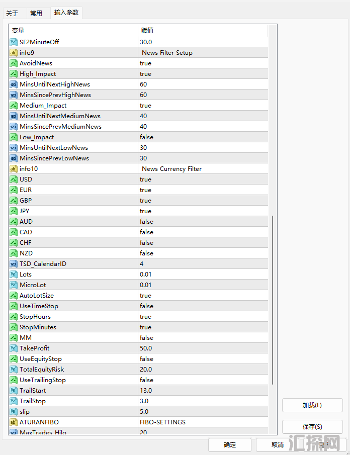Click the 加载(L) button
This screenshot has width=350, height=455.
tap(312, 405)
